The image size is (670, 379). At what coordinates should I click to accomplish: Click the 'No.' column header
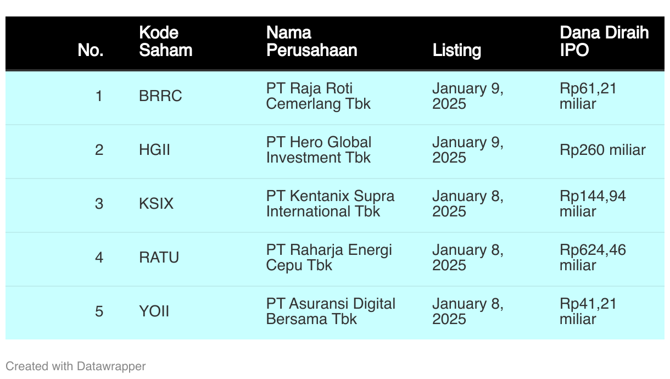(91, 50)
